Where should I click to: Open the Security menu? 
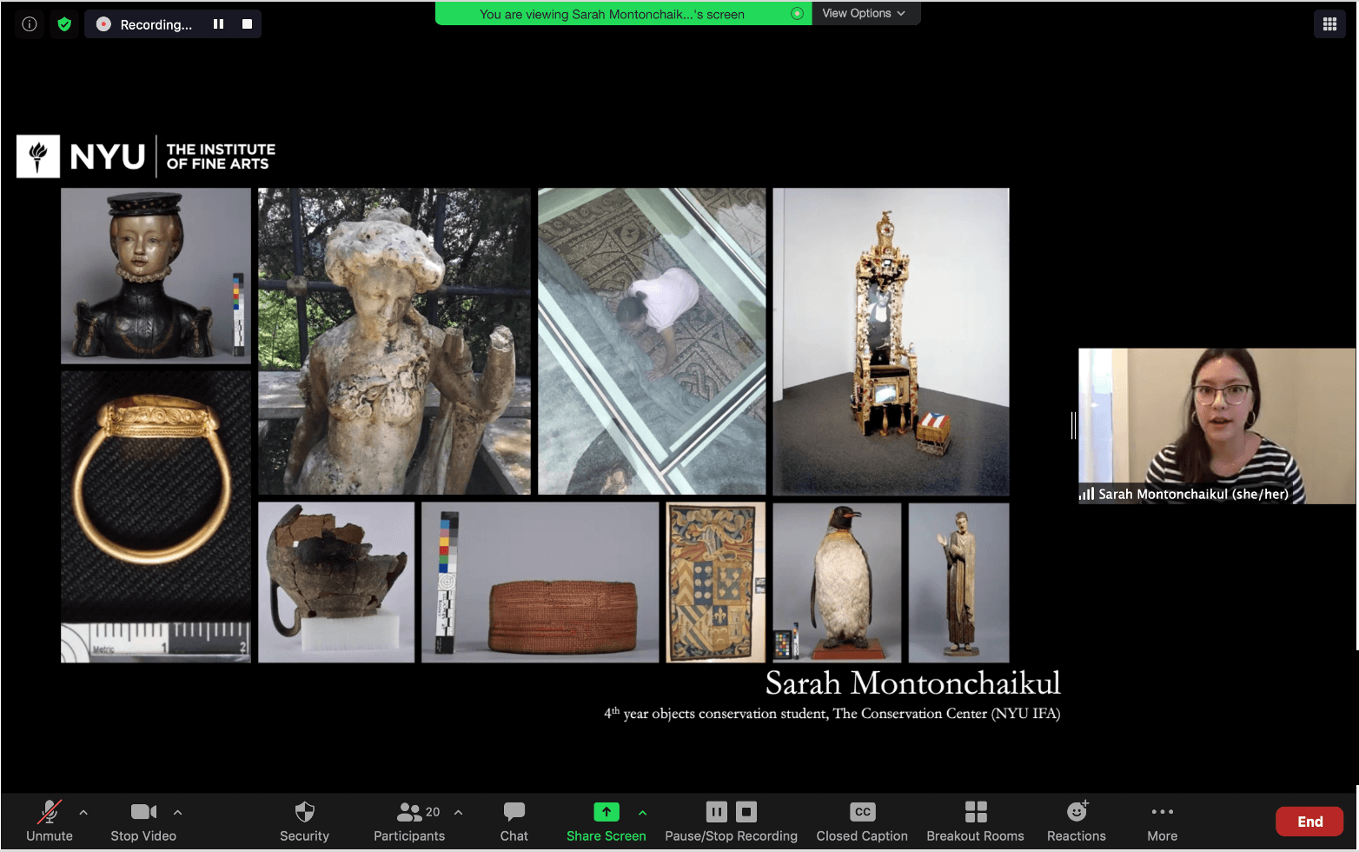[x=304, y=820]
